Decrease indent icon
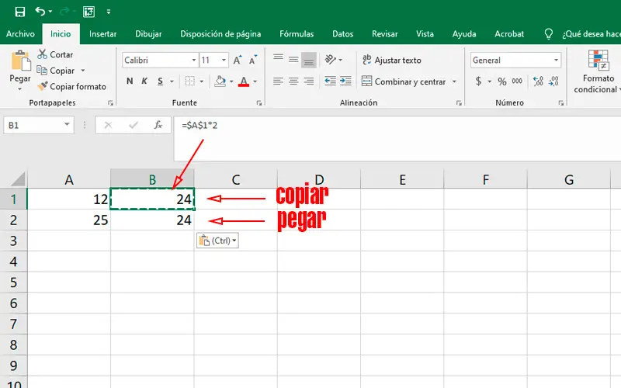The image size is (621, 388). [x=331, y=81]
